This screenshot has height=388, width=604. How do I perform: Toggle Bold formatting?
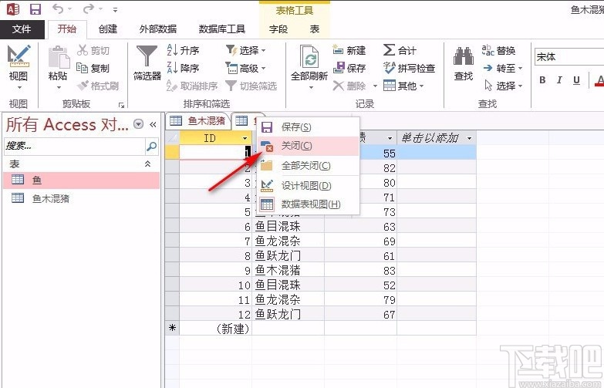pyautogui.click(x=542, y=80)
